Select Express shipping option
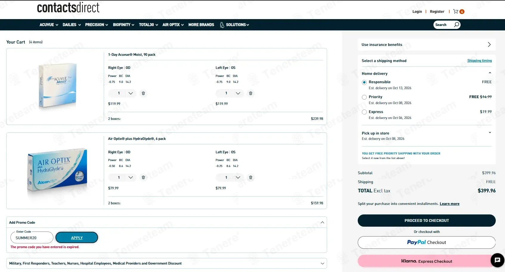The height and width of the screenshot is (272, 505). (364, 112)
